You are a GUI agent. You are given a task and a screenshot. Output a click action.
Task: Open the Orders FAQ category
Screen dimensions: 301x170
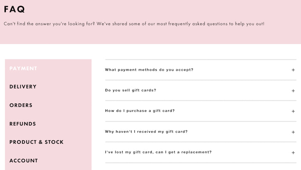pyautogui.click(x=21, y=105)
